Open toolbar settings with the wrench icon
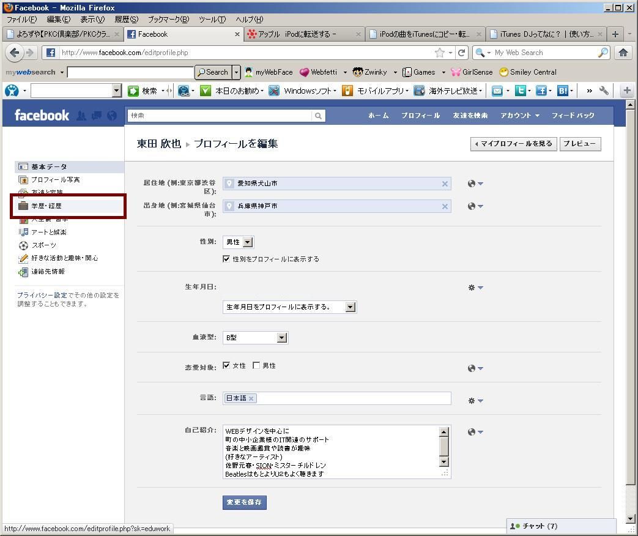The height and width of the screenshot is (536, 638). [604, 91]
